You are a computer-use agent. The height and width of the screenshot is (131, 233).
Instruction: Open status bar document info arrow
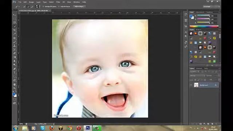point(54,124)
